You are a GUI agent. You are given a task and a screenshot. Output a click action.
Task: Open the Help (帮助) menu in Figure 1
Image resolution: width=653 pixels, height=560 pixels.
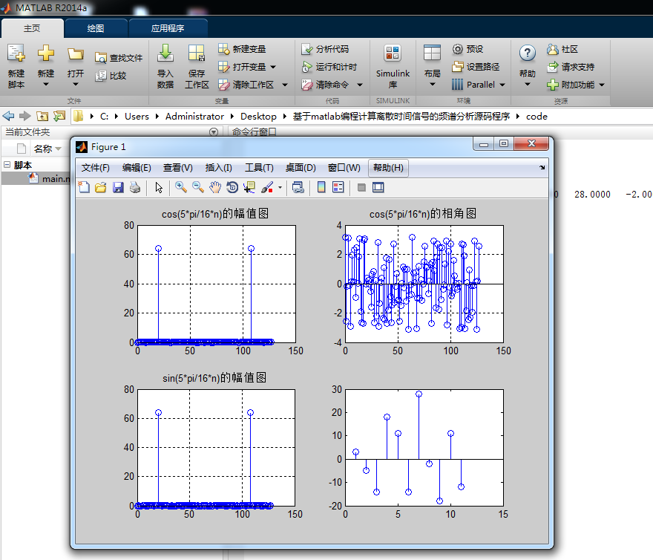[x=388, y=168]
